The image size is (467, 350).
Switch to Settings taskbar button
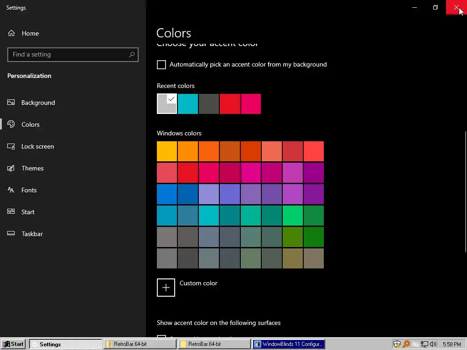(x=66, y=345)
